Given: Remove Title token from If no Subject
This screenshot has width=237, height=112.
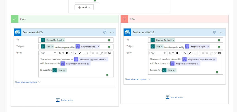Looking at the screenshot, I should [x=162, y=47].
